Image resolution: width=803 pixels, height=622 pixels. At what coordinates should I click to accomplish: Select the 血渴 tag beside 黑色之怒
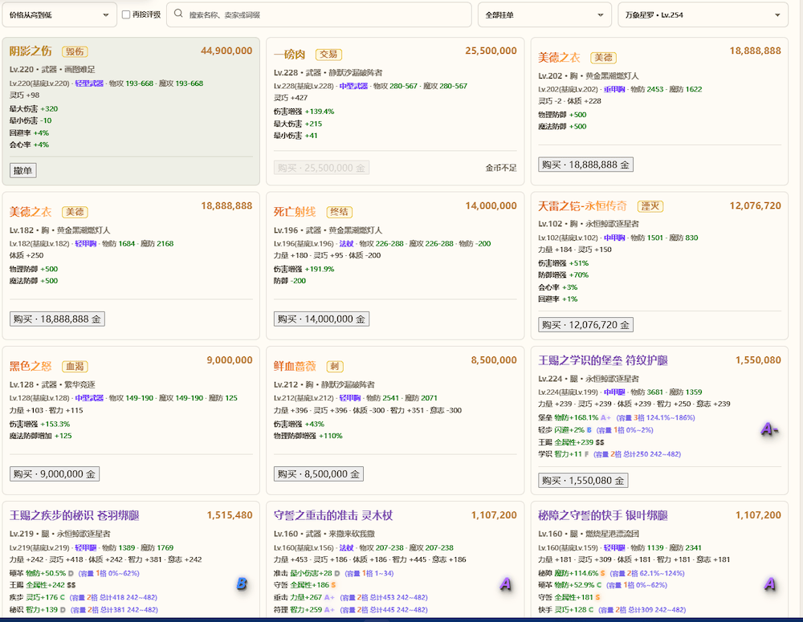[x=75, y=367]
